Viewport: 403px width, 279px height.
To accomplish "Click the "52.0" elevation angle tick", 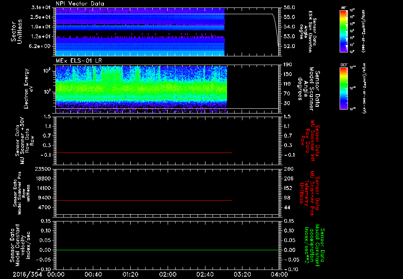I will pos(289,46).
